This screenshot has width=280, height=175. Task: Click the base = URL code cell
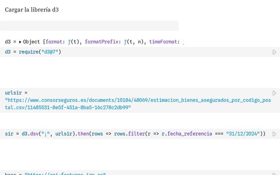coord(140,173)
